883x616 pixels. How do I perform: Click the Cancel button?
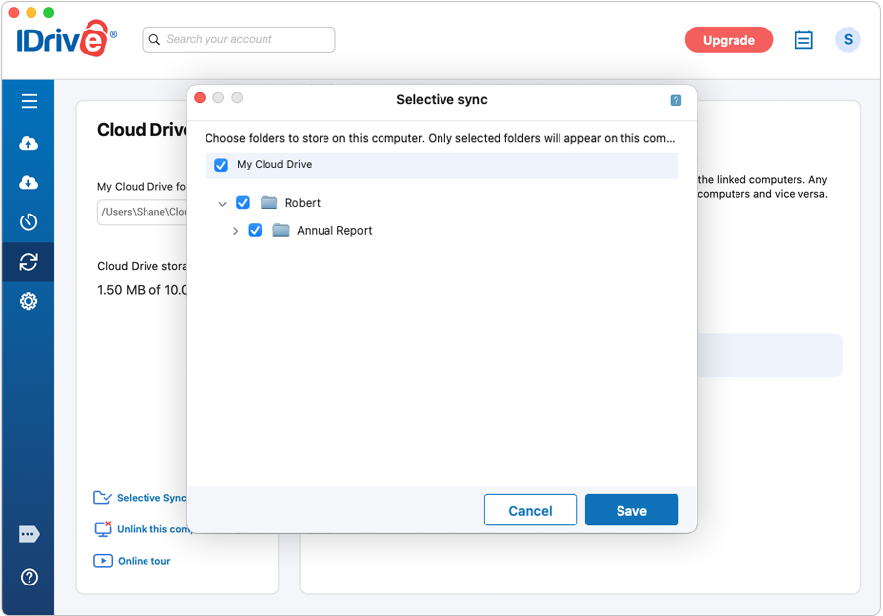tap(530, 510)
